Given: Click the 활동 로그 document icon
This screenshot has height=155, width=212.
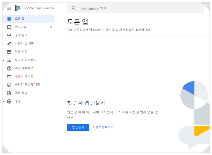Looking at the screenshot, I should pyautogui.click(x=9, y=93).
